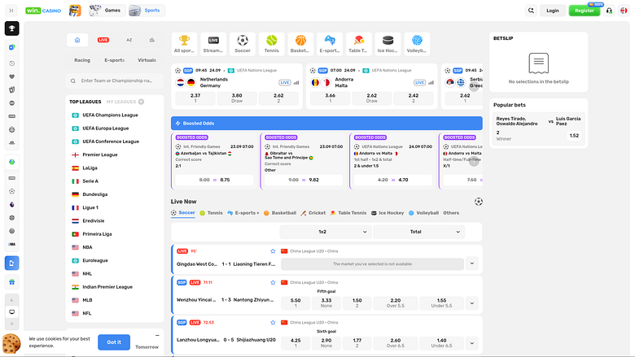The image size is (635, 357).
Task: Open NBA icon in left sidebar
Action: [11, 244]
